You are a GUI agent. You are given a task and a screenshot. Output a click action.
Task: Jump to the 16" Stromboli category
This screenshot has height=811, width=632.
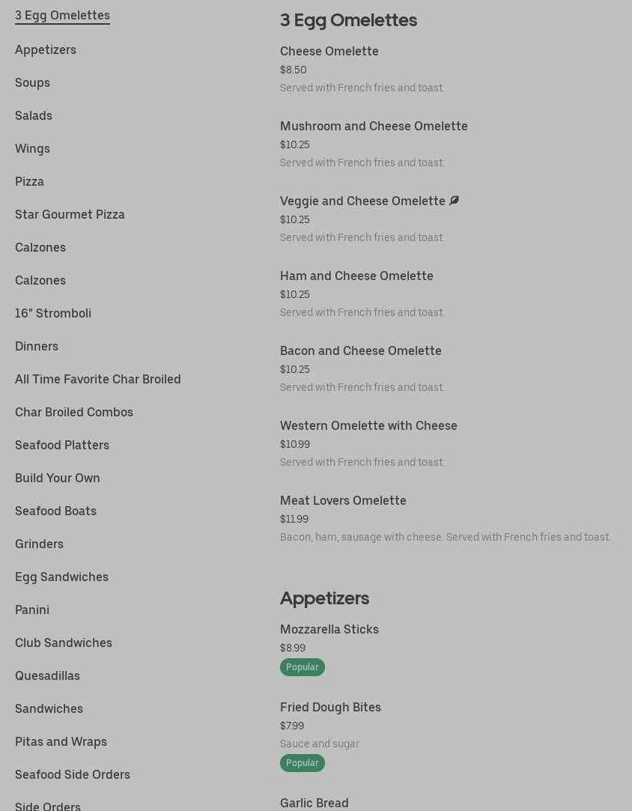tap(53, 313)
